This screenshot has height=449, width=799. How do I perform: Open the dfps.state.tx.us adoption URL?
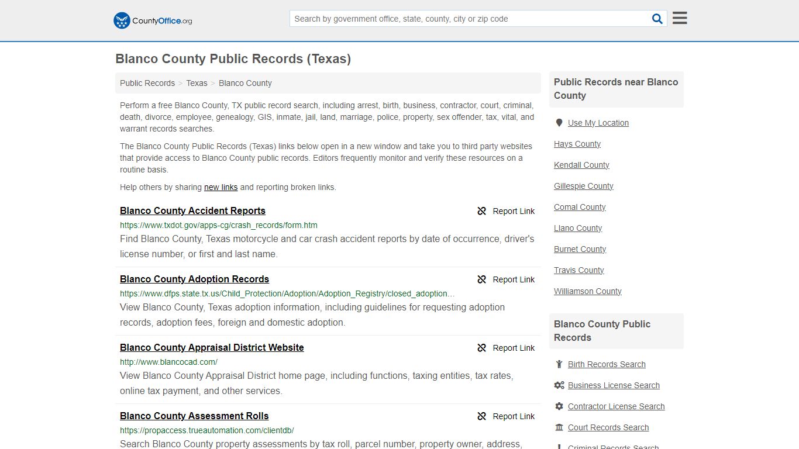(x=287, y=293)
